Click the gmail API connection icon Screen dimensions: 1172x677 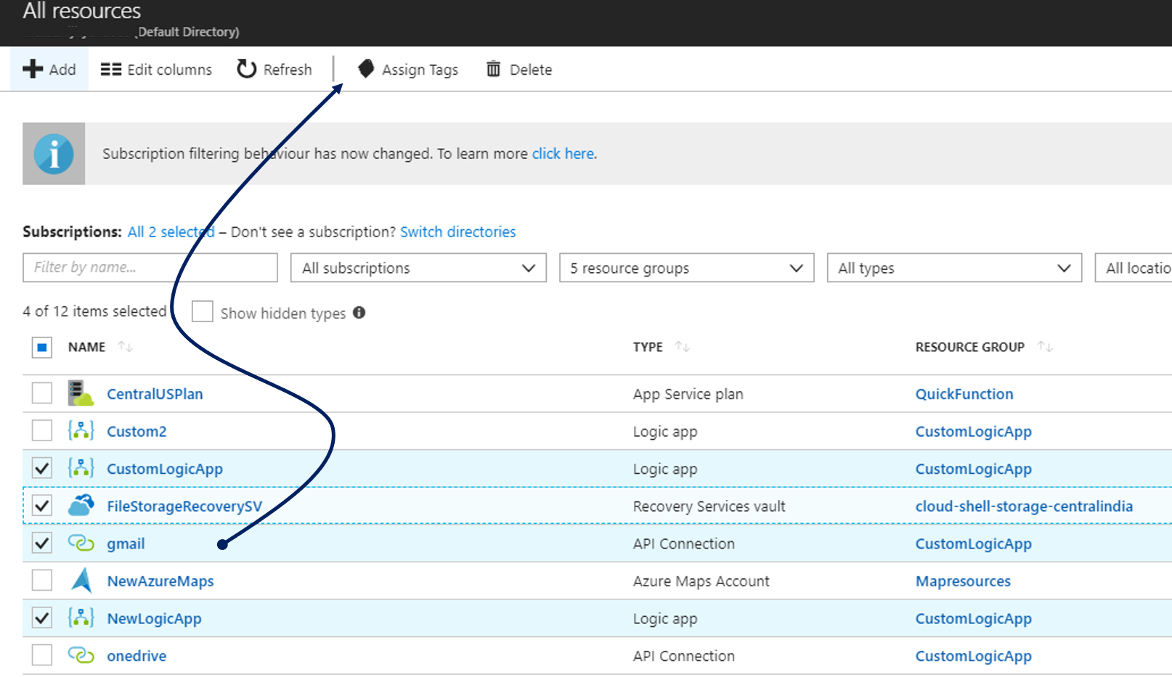(81, 543)
